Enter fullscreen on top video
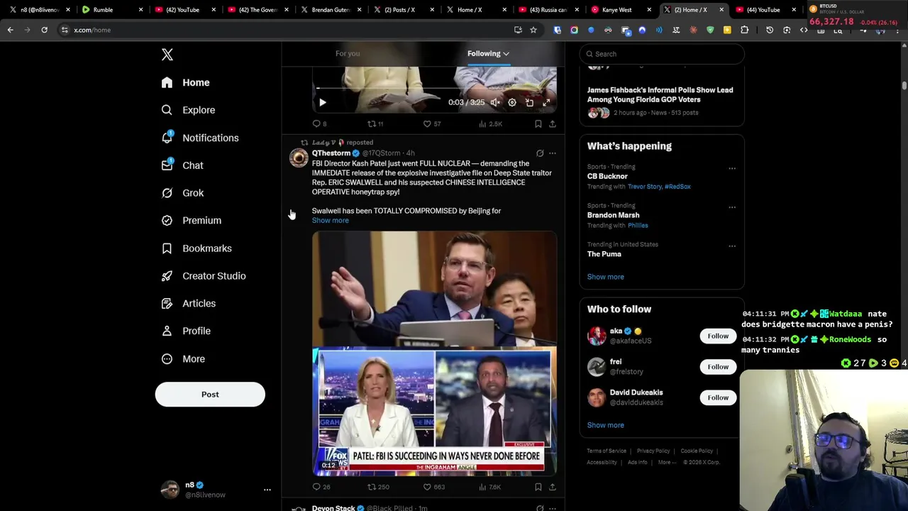The width and height of the screenshot is (908, 511). coord(546,102)
